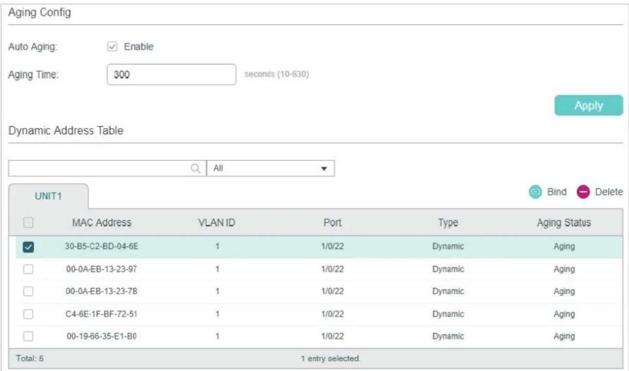Check the 00-19-66-35-E1-B0 row checkbox
The width and height of the screenshot is (629, 371).
click(x=28, y=336)
